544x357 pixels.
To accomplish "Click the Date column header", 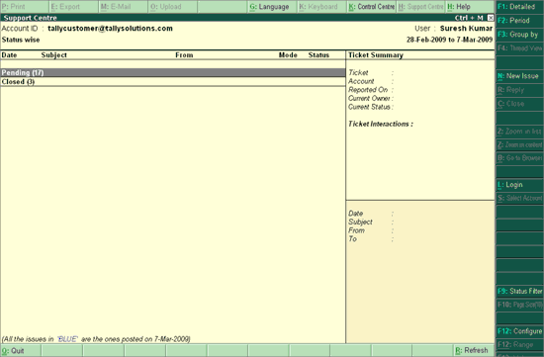I will point(9,55).
